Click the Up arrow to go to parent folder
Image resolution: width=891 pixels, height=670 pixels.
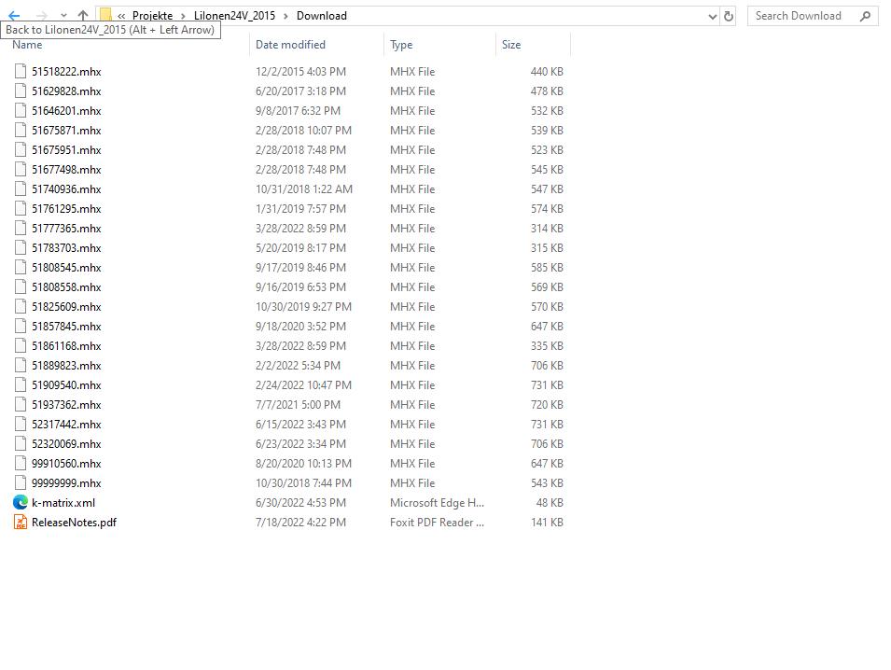pyautogui.click(x=82, y=16)
